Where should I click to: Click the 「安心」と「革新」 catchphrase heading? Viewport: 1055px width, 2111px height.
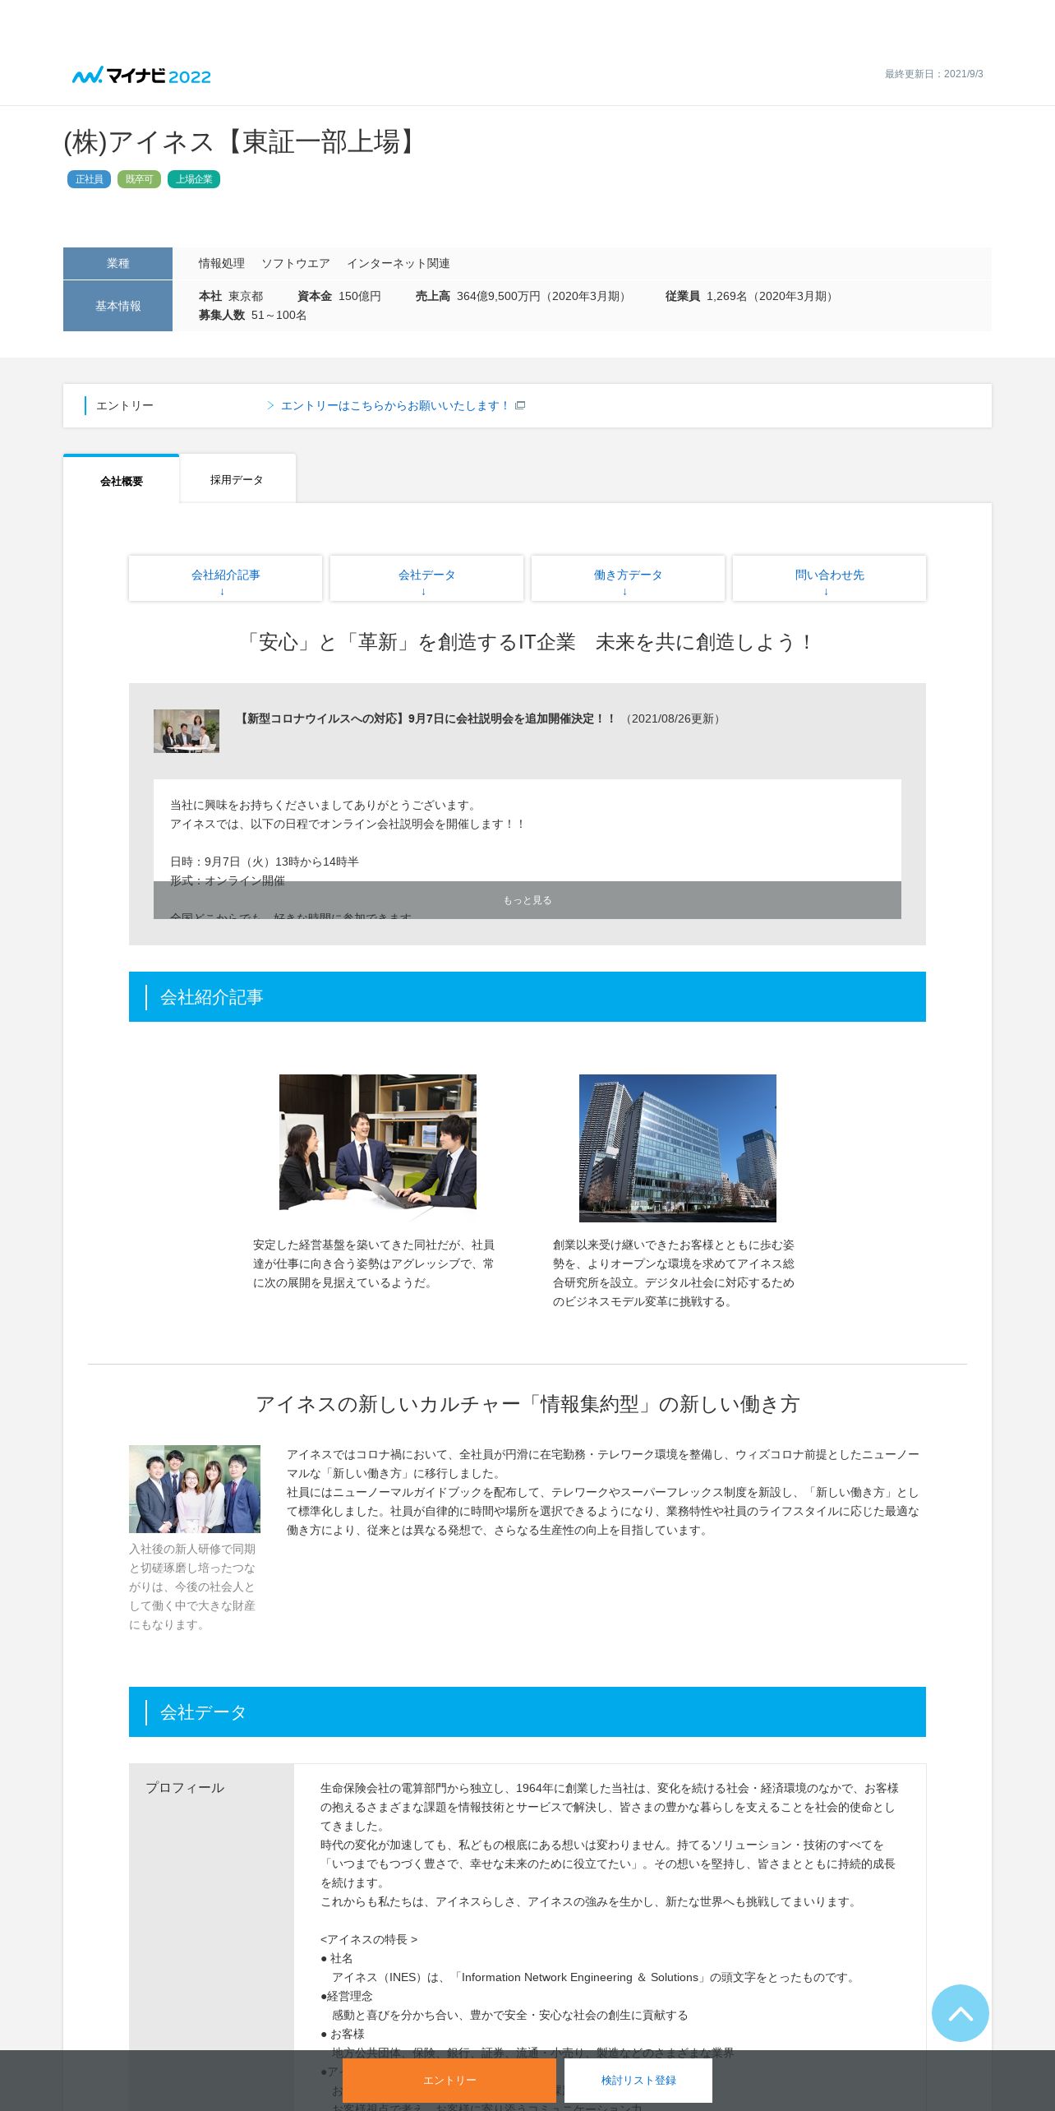[x=527, y=642]
